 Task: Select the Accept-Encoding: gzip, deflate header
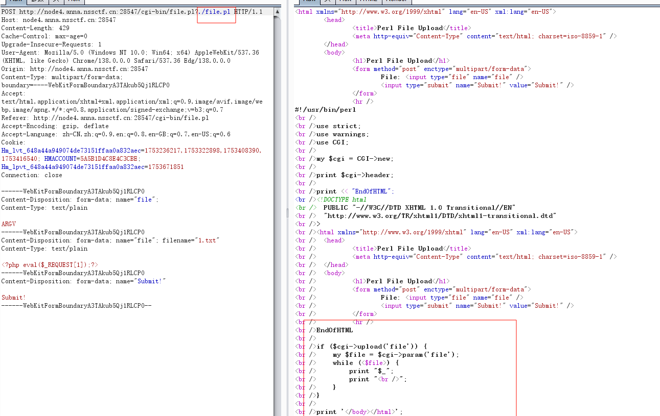55,126
